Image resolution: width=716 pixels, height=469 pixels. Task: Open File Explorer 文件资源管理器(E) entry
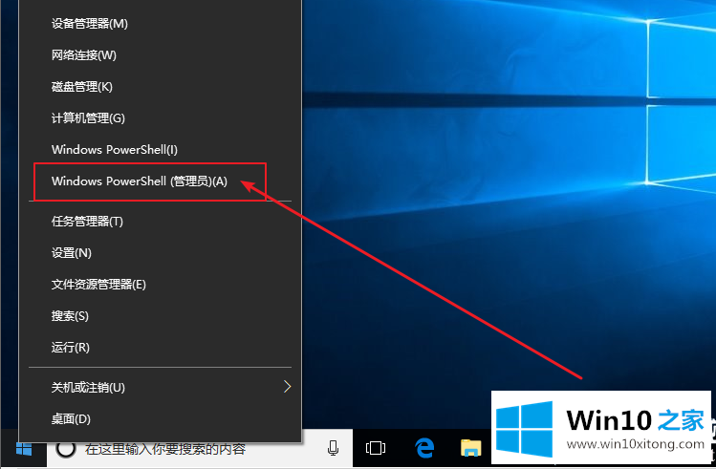160,285
